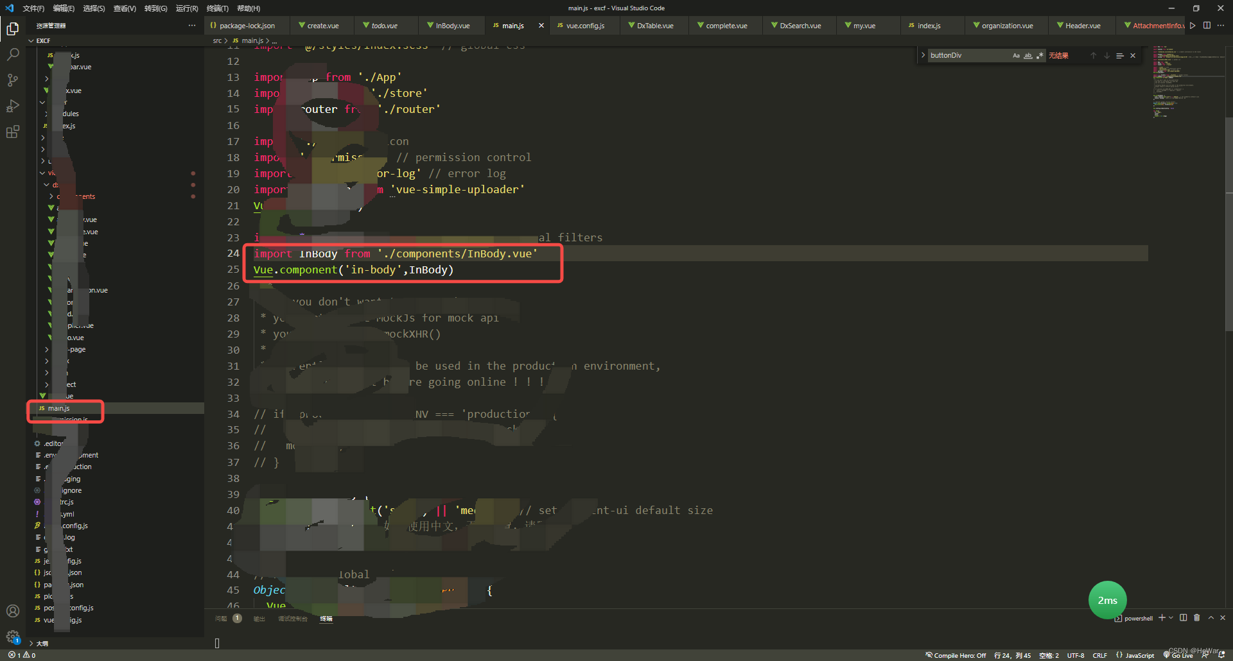Switch to the Header.vue editor tab
This screenshot has height=661, width=1233.
[1083, 26]
